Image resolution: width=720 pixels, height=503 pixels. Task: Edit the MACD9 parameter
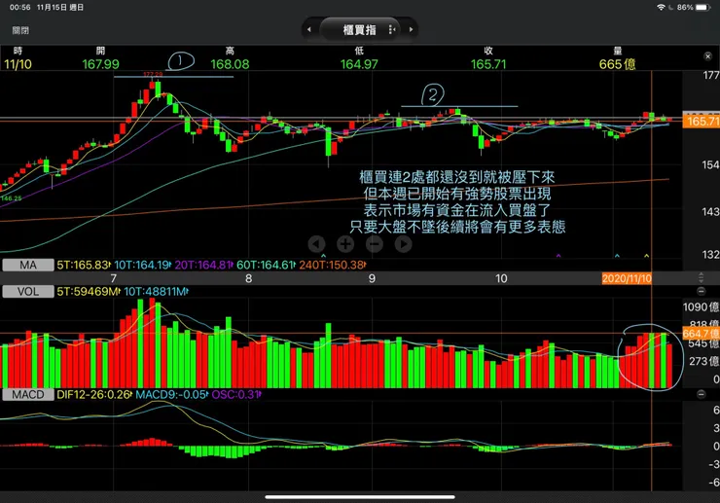[172, 395]
